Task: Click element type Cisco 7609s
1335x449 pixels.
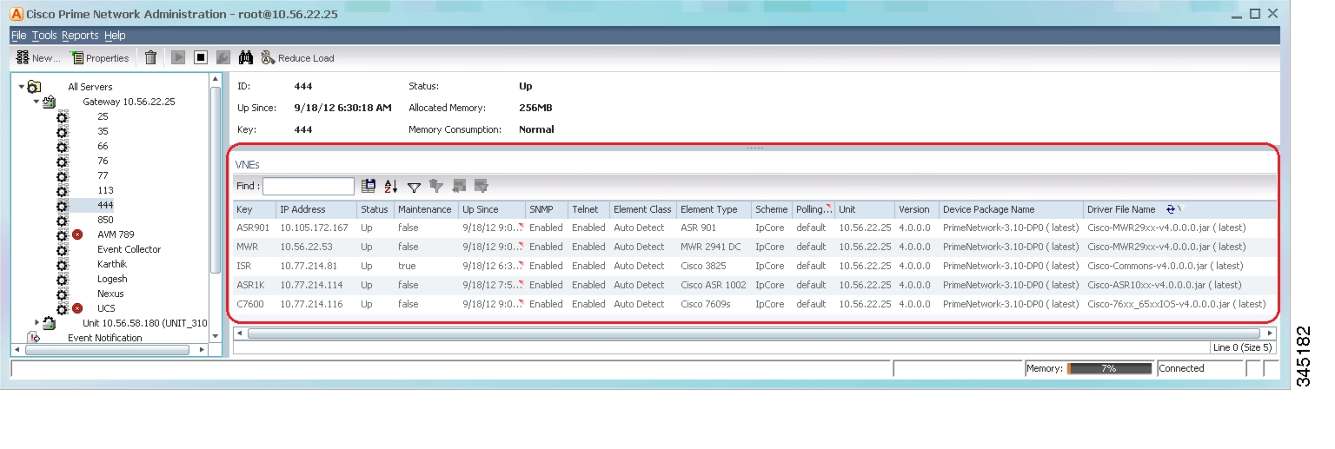Action: pos(706,304)
